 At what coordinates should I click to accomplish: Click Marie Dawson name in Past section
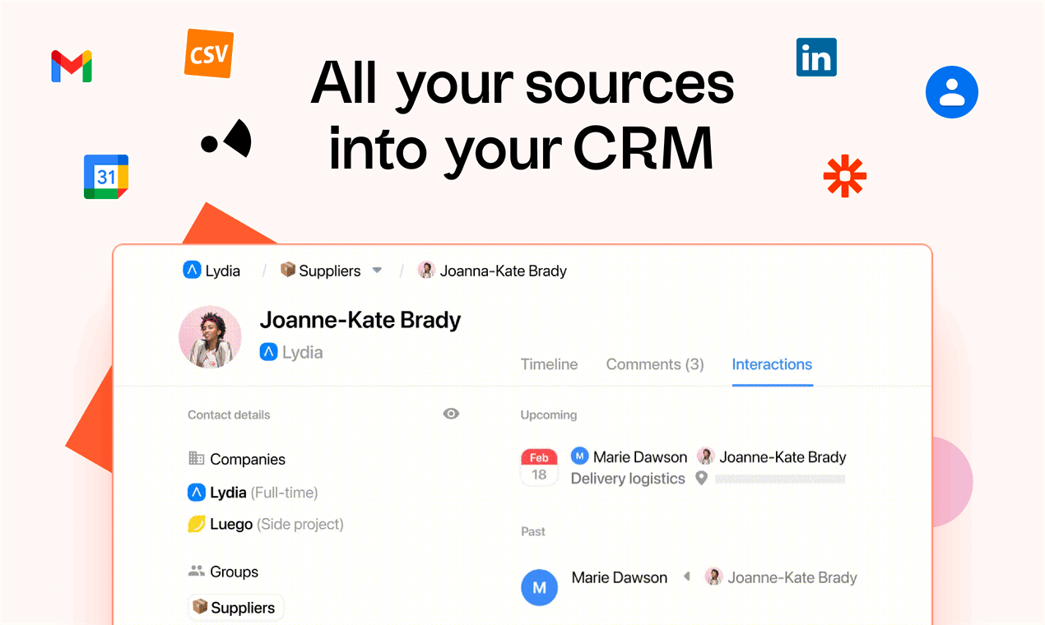(620, 577)
